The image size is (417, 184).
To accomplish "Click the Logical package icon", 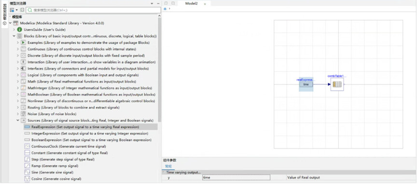I will [23, 75].
